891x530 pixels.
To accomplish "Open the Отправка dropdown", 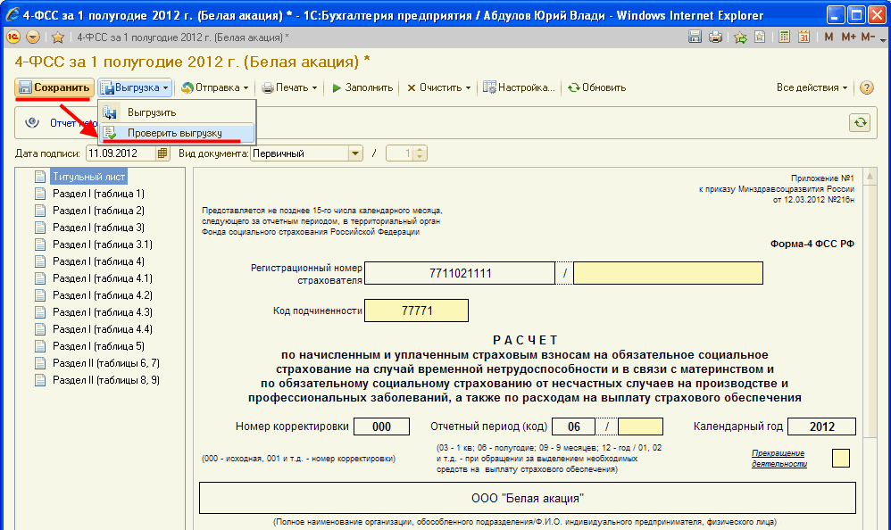I will [x=215, y=87].
